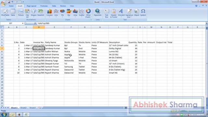The width and height of the screenshot is (208, 117).
Task: Insert a Picture
Action: [21, 13]
